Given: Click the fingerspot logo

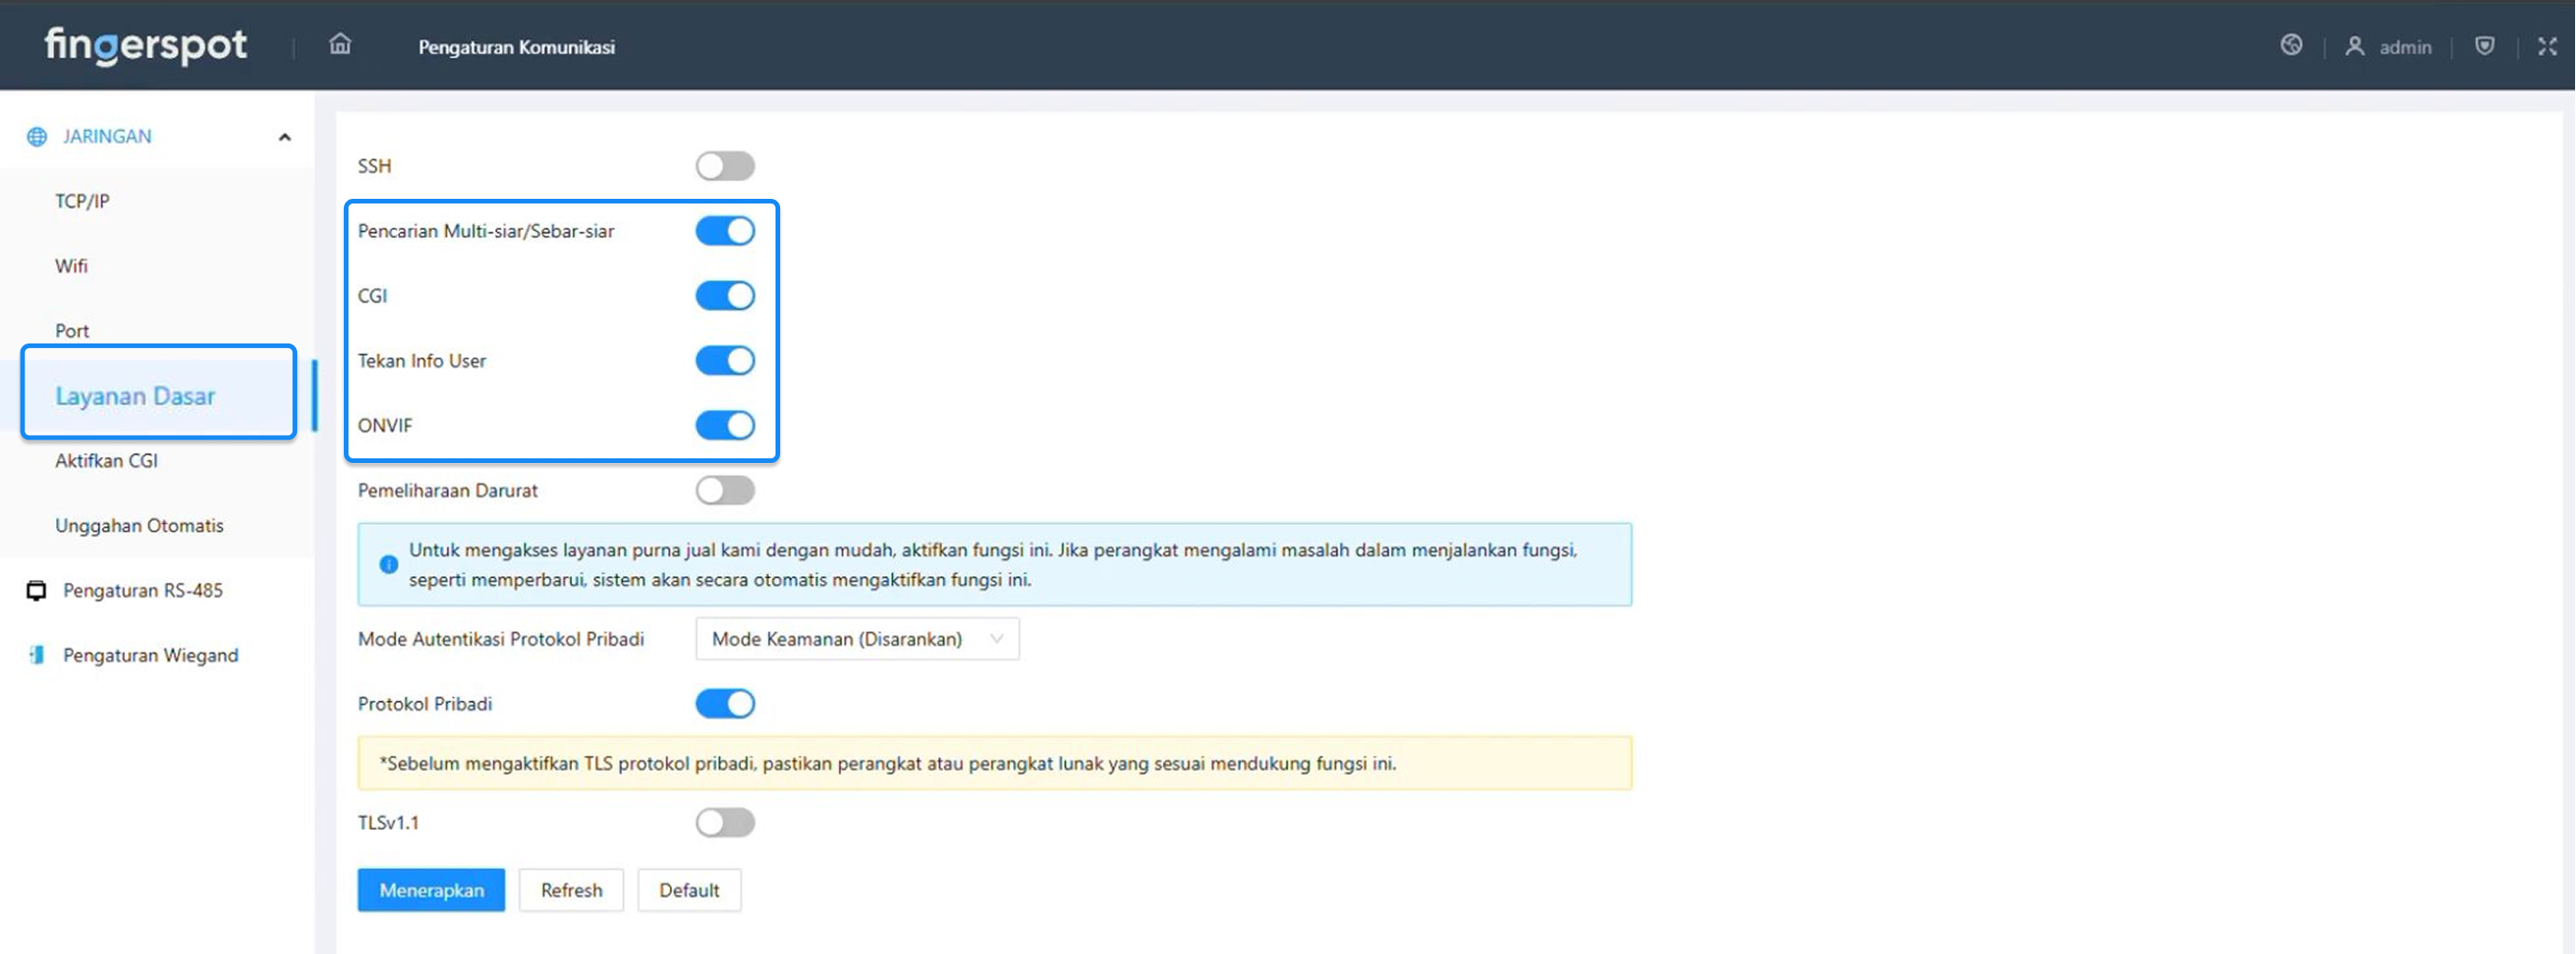Looking at the screenshot, I should [x=145, y=46].
